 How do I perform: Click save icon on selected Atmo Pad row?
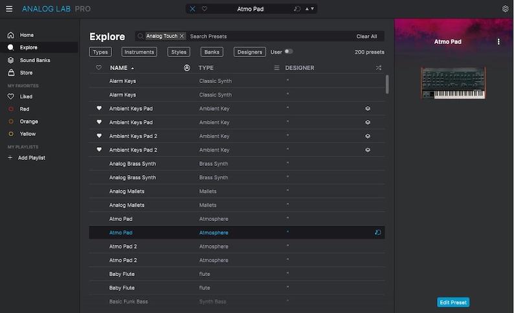(x=377, y=232)
